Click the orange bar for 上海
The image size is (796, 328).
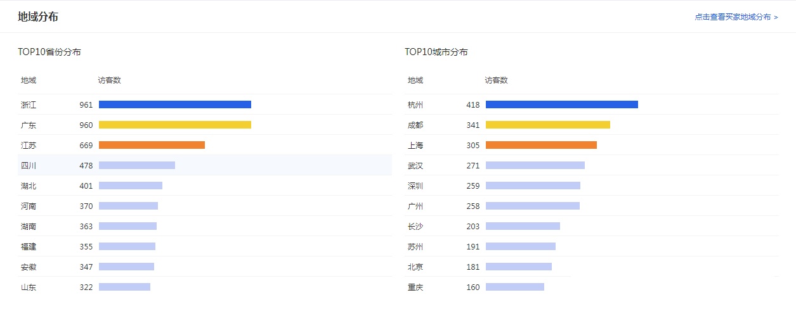(x=541, y=145)
